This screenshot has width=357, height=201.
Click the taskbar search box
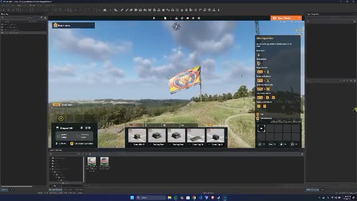(151, 198)
